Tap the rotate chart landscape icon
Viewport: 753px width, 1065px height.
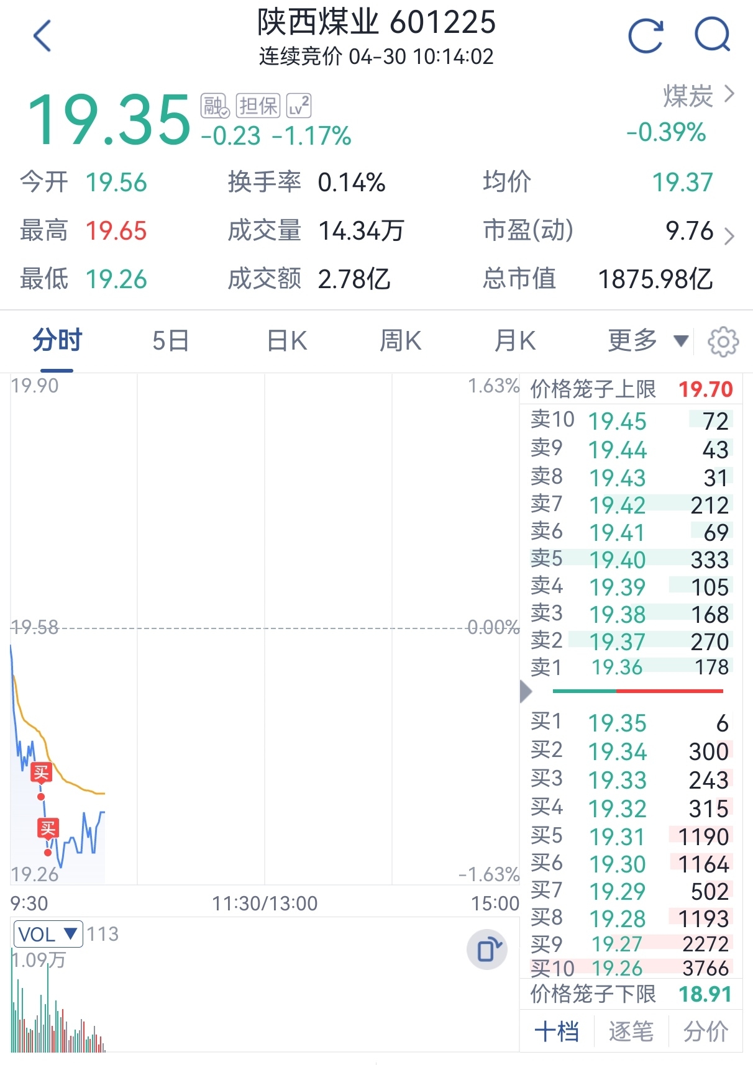pos(488,949)
